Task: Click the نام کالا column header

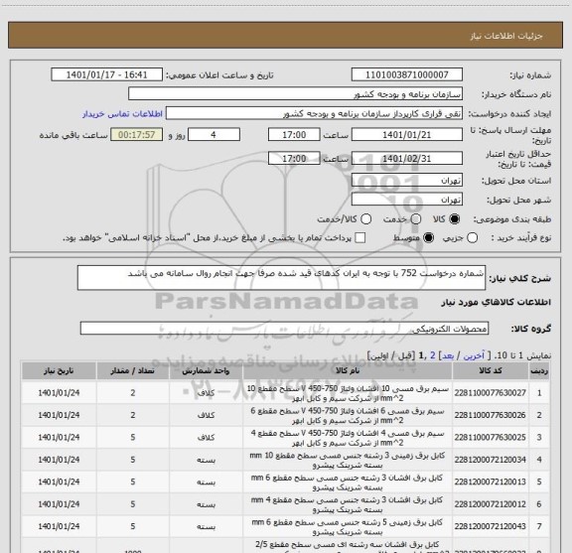Action: 348,371
